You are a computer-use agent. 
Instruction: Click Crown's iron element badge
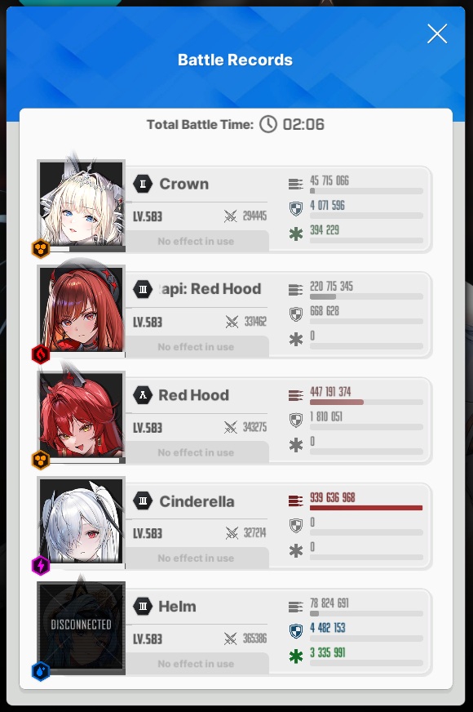coord(41,248)
